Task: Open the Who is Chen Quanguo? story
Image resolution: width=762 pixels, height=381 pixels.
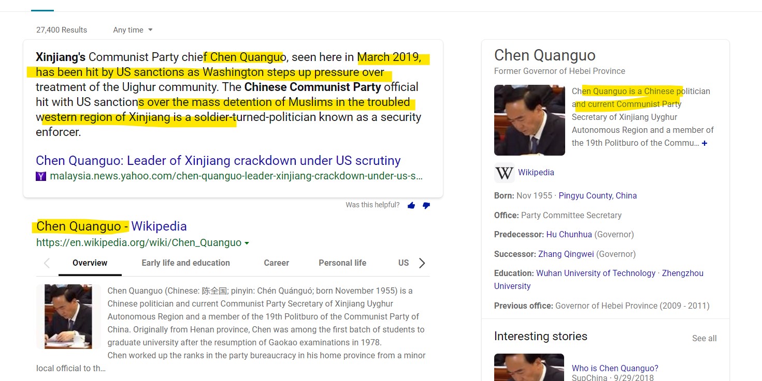Action: pos(615,369)
